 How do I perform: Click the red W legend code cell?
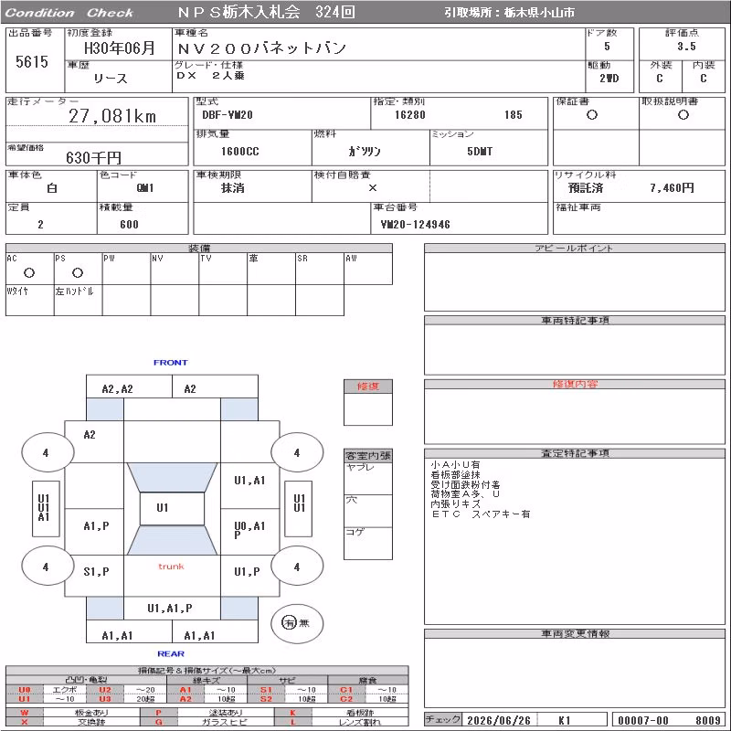point(25,713)
